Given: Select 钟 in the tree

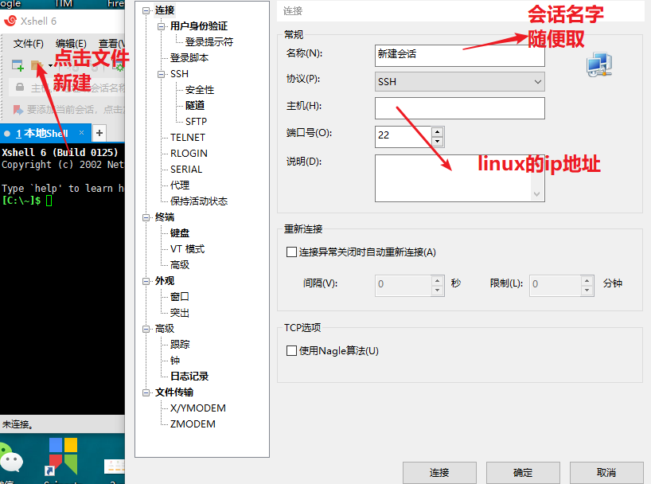Looking at the screenshot, I should click(x=175, y=360).
